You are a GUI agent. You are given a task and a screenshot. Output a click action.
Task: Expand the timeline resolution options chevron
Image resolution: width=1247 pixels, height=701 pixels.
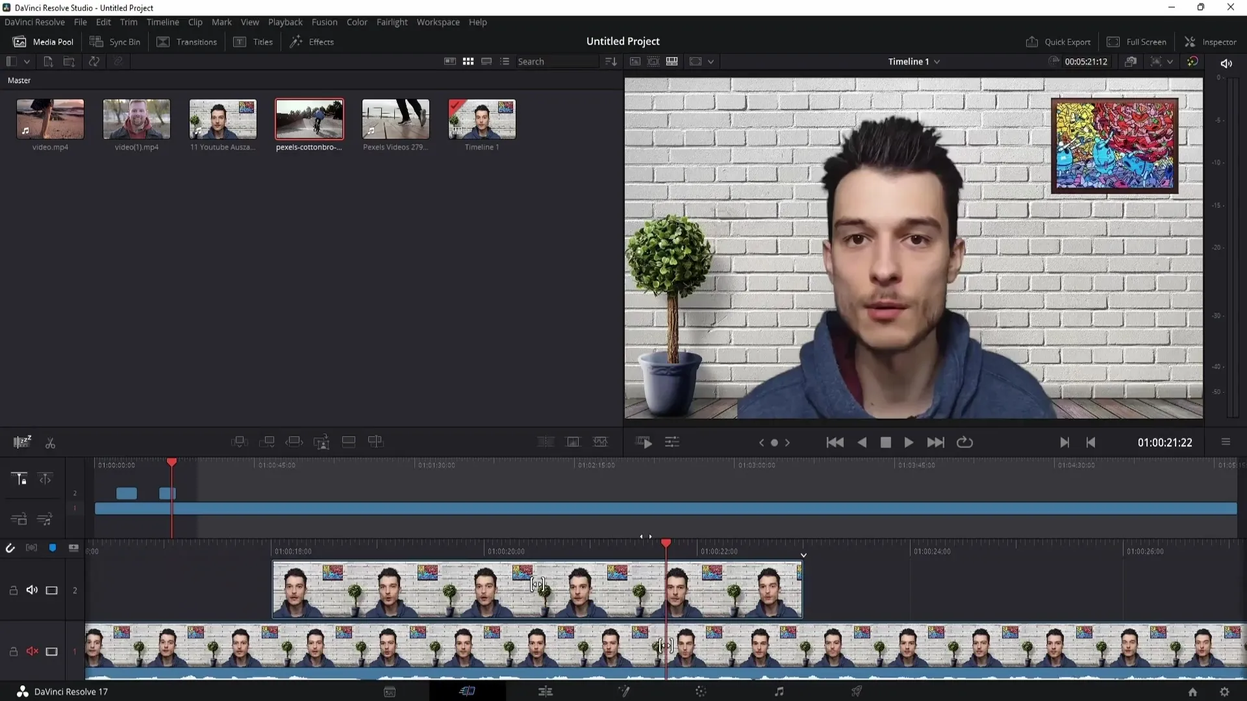pos(1170,62)
